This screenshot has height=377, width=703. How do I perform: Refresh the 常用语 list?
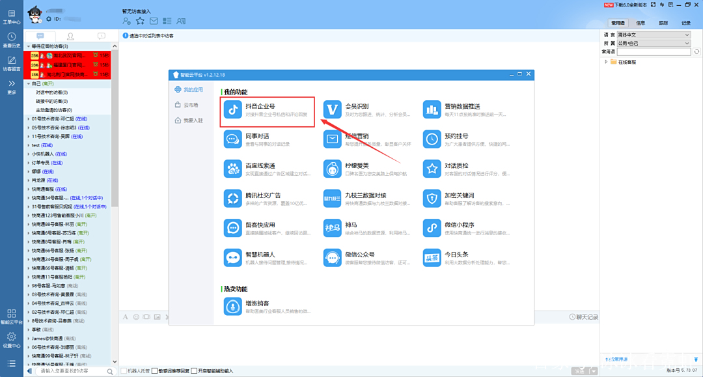(696, 52)
